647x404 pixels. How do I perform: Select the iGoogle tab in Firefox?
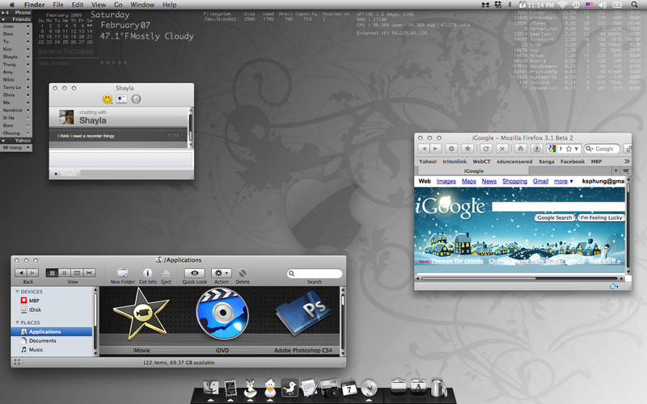(473, 170)
